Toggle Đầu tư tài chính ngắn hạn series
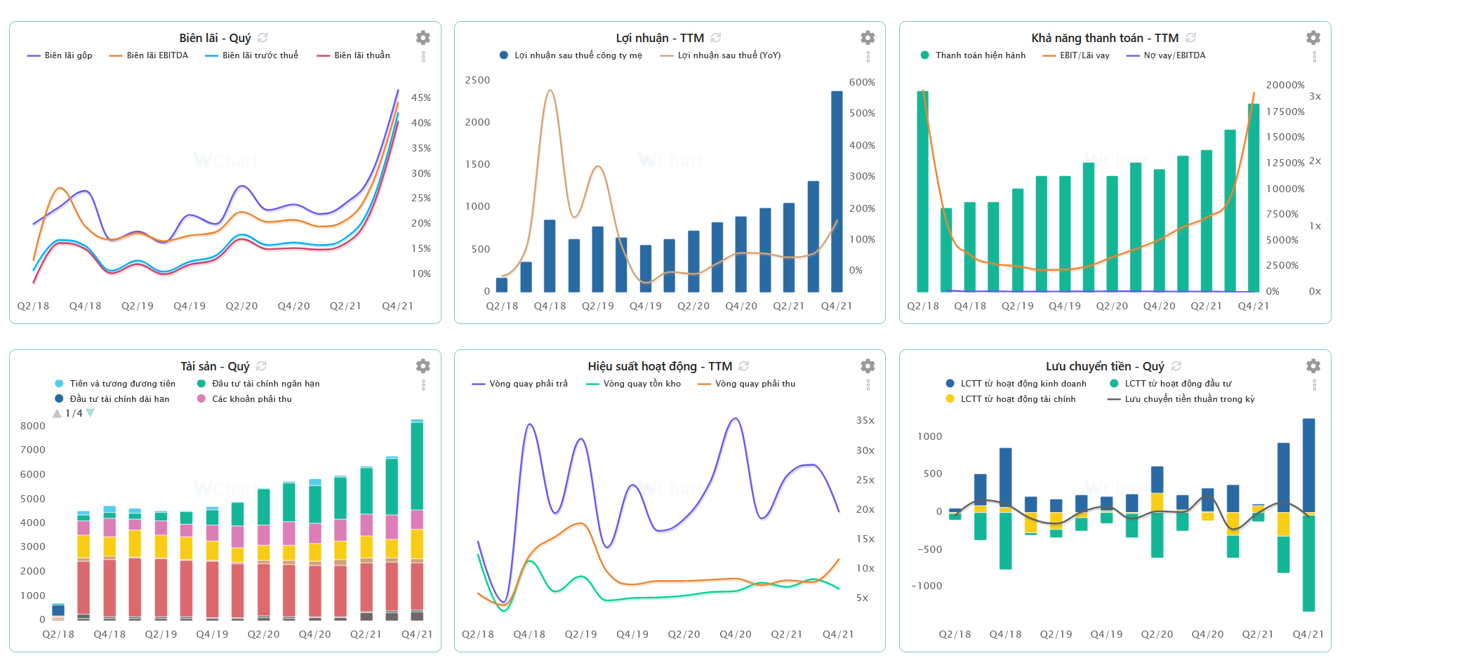Viewport: 1474px width, 665px height. point(258,384)
